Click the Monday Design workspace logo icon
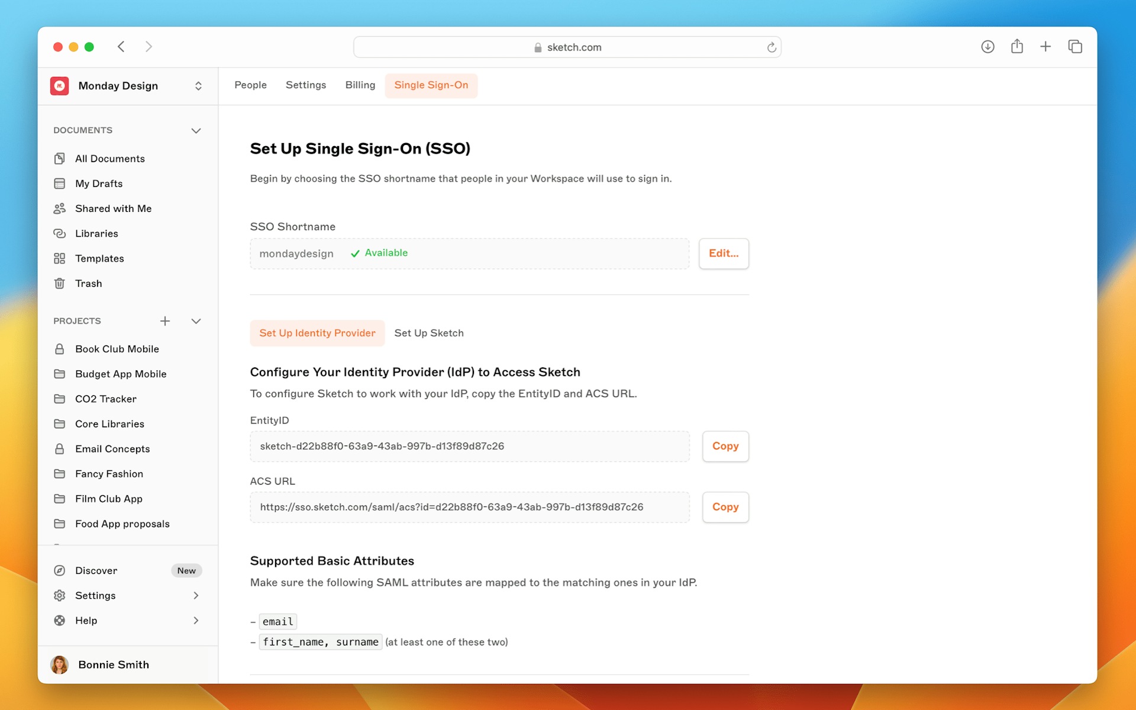Viewport: 1136px width, 710px height. pyautogui.click(x=59, y=86)
